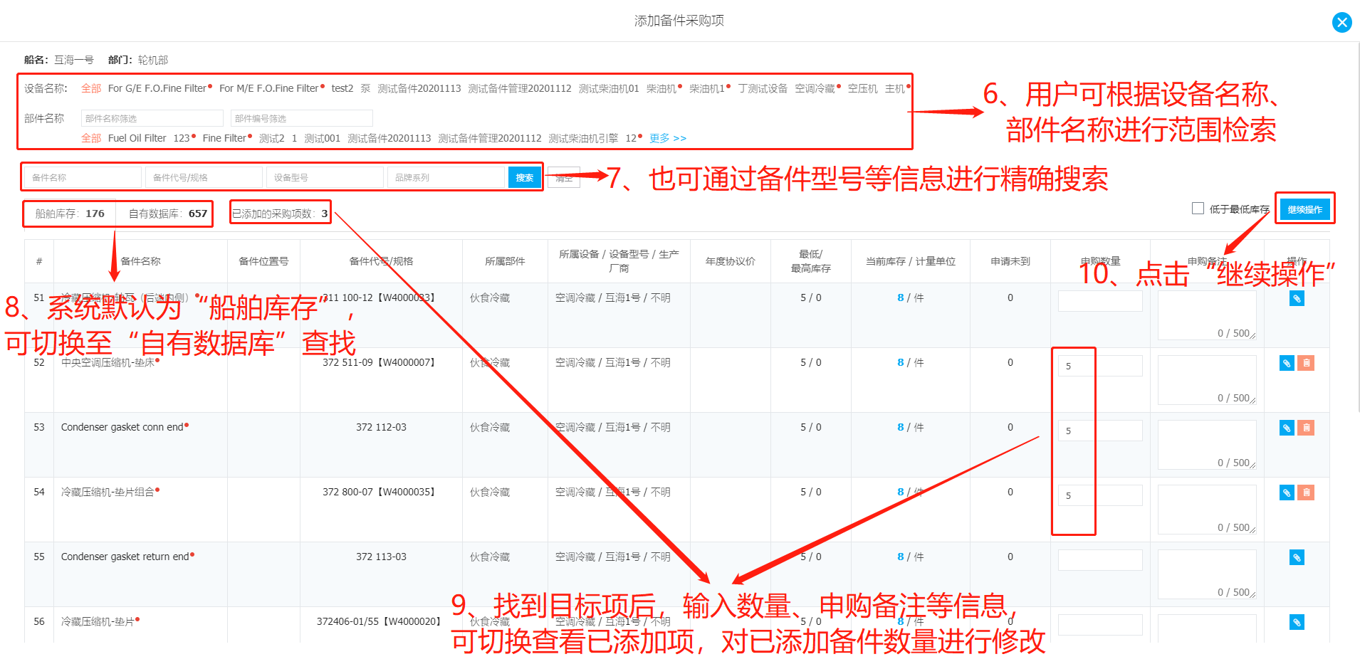The width and height of the screenshot is (1360, 669).
Task: Select spare part name 中央空调压缩机-垫床
Action: coord(108,362)
